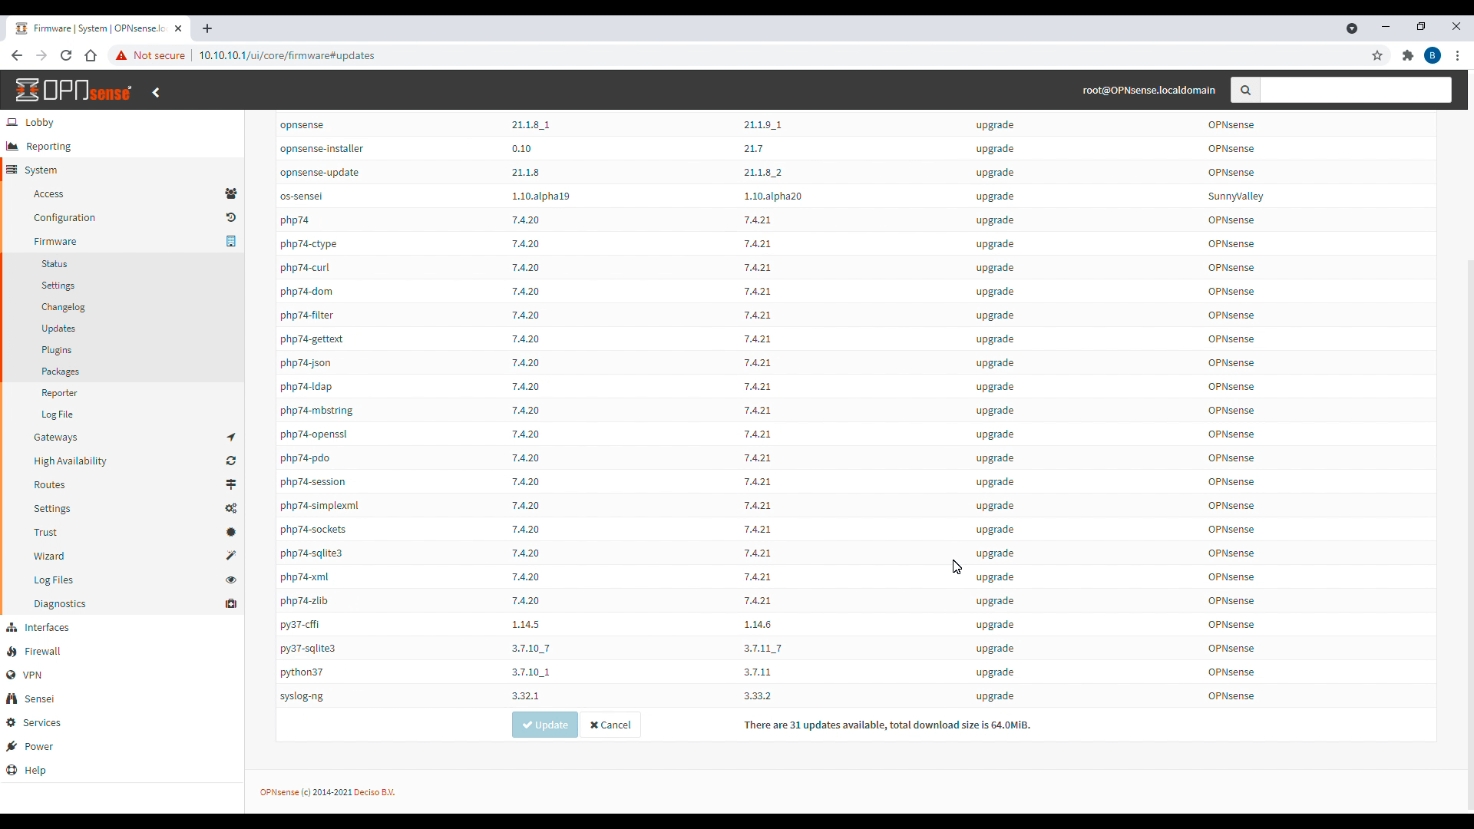Click the Services gear icon
Screen dimensions: 1474x829
tap(11, 722)
